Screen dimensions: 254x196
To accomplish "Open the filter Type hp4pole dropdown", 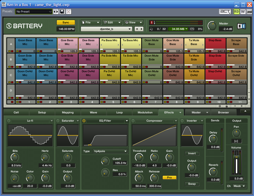I will coord(110,151).
